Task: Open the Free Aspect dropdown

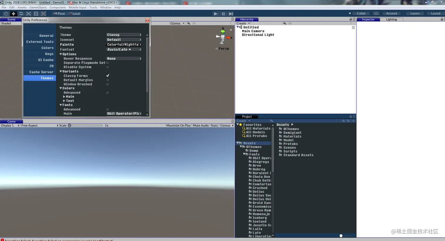Action: tap(39, 125)
